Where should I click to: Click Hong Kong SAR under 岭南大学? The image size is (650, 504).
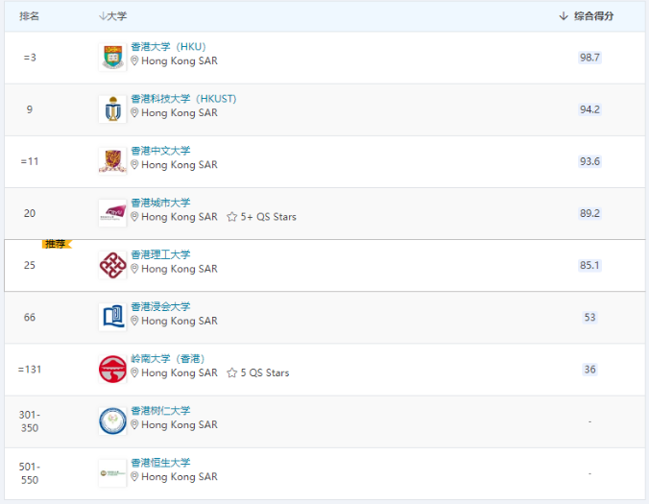[180, 372]
